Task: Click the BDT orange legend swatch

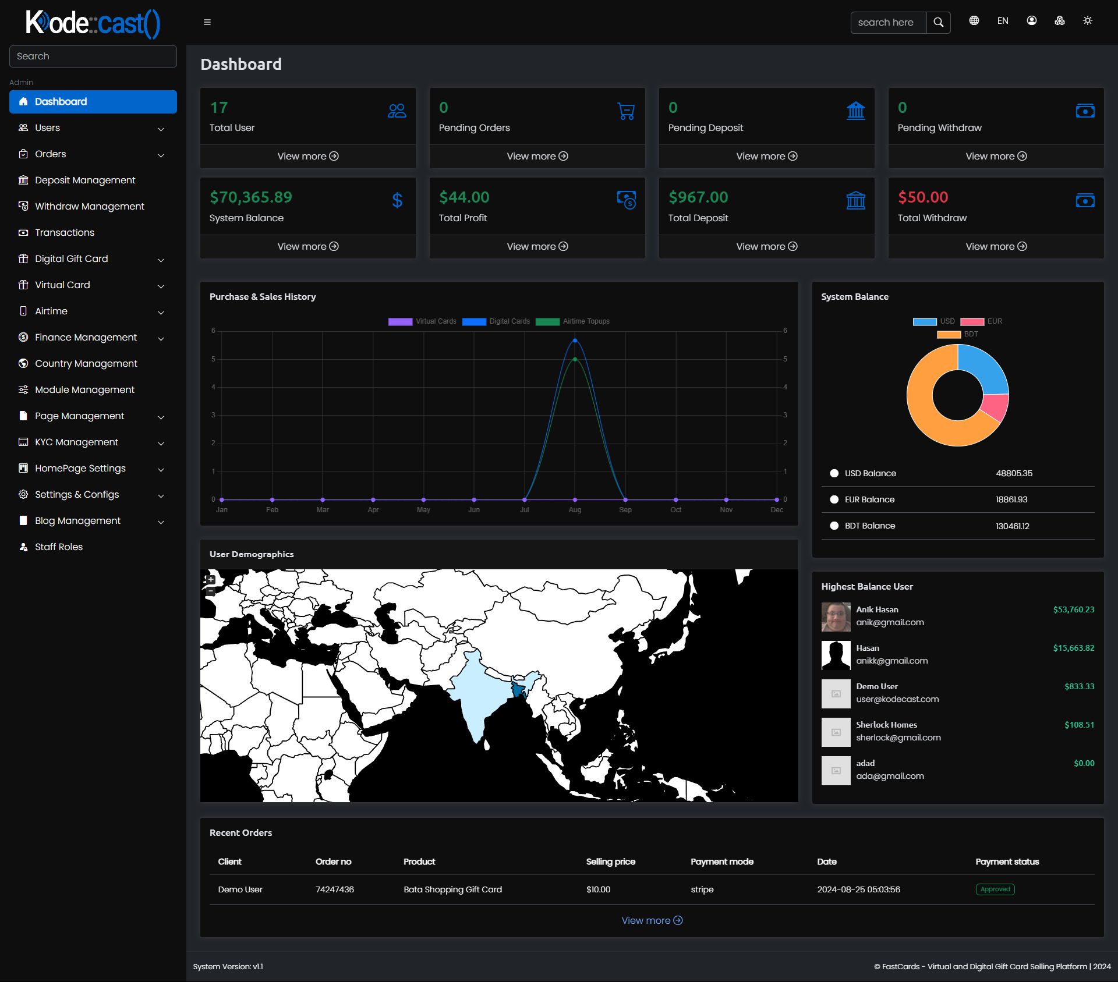Action: (x=949, y=334)
